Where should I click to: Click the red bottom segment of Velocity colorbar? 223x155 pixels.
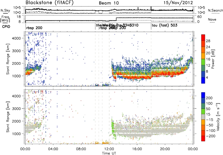pyautogui.click(x=203, y=138)
